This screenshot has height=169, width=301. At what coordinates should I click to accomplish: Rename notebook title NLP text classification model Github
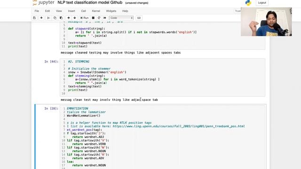(x=90, y=2)
